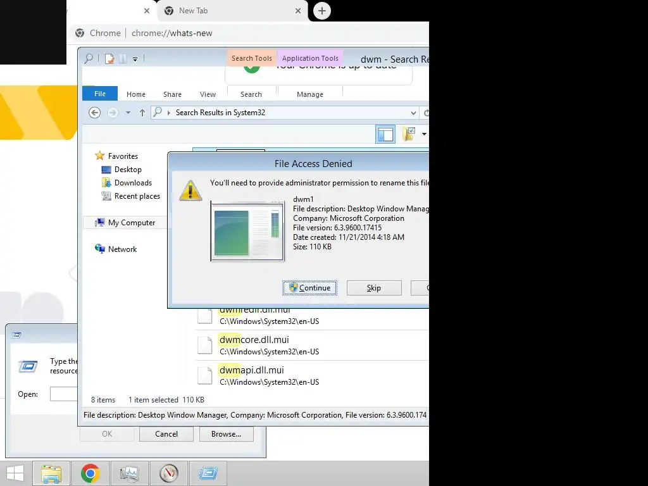Open the address bar history dropdown
The image size is (648, 486).
point(413,113)
